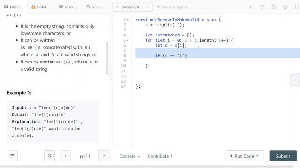This screenshot has height=168, width=300.
Task: Click the editor info icon
Action: point(250,7)
